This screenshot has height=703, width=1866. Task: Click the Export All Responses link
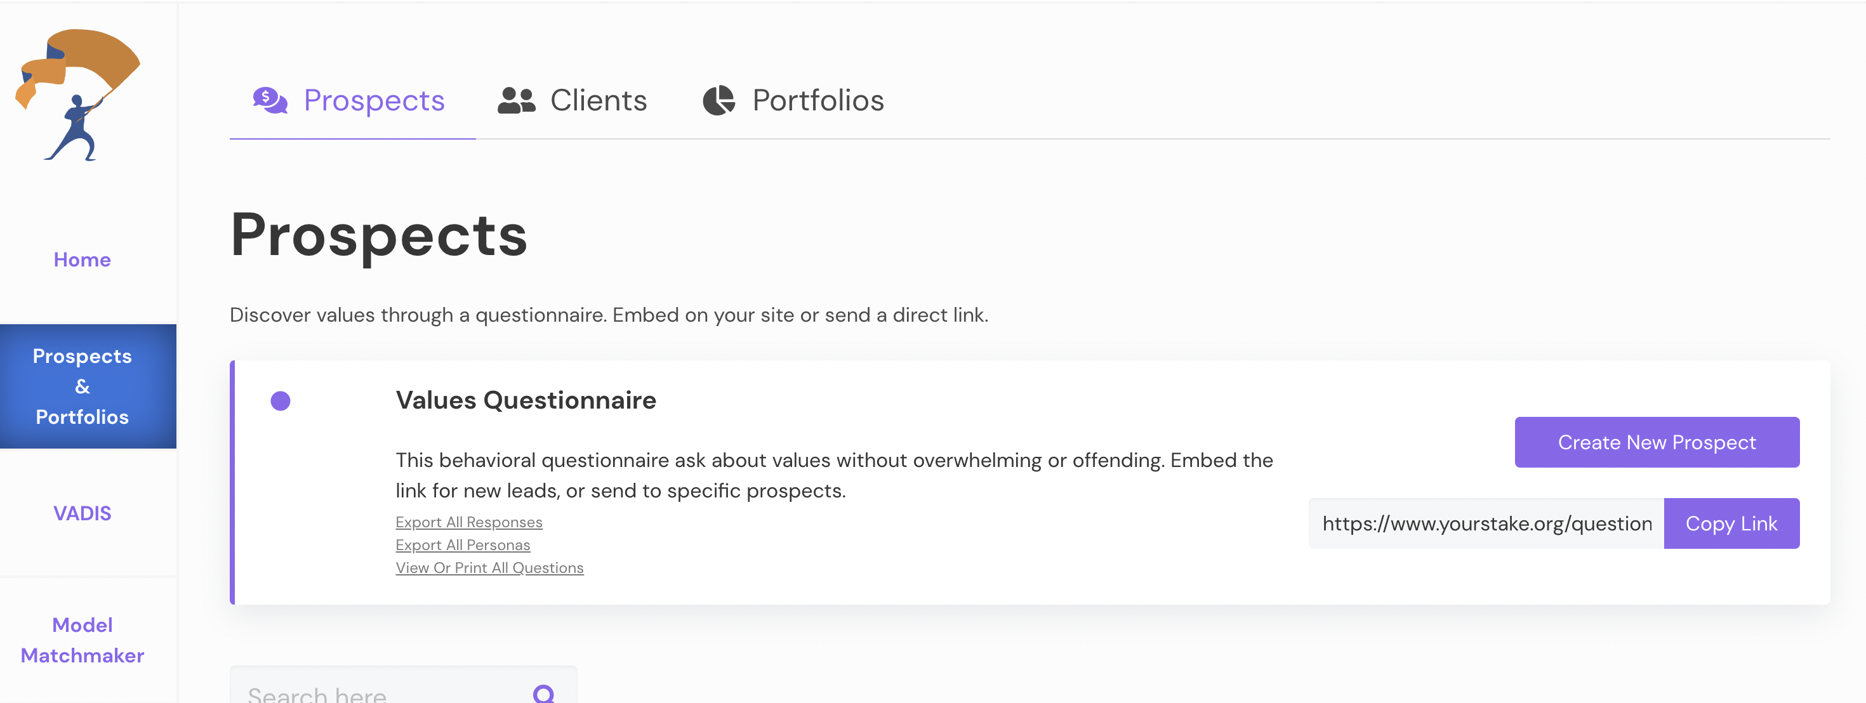click(468, 522)
